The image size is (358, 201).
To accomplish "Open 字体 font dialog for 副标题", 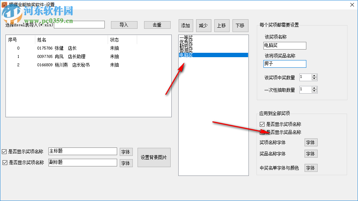I will [x=126, y=163].
